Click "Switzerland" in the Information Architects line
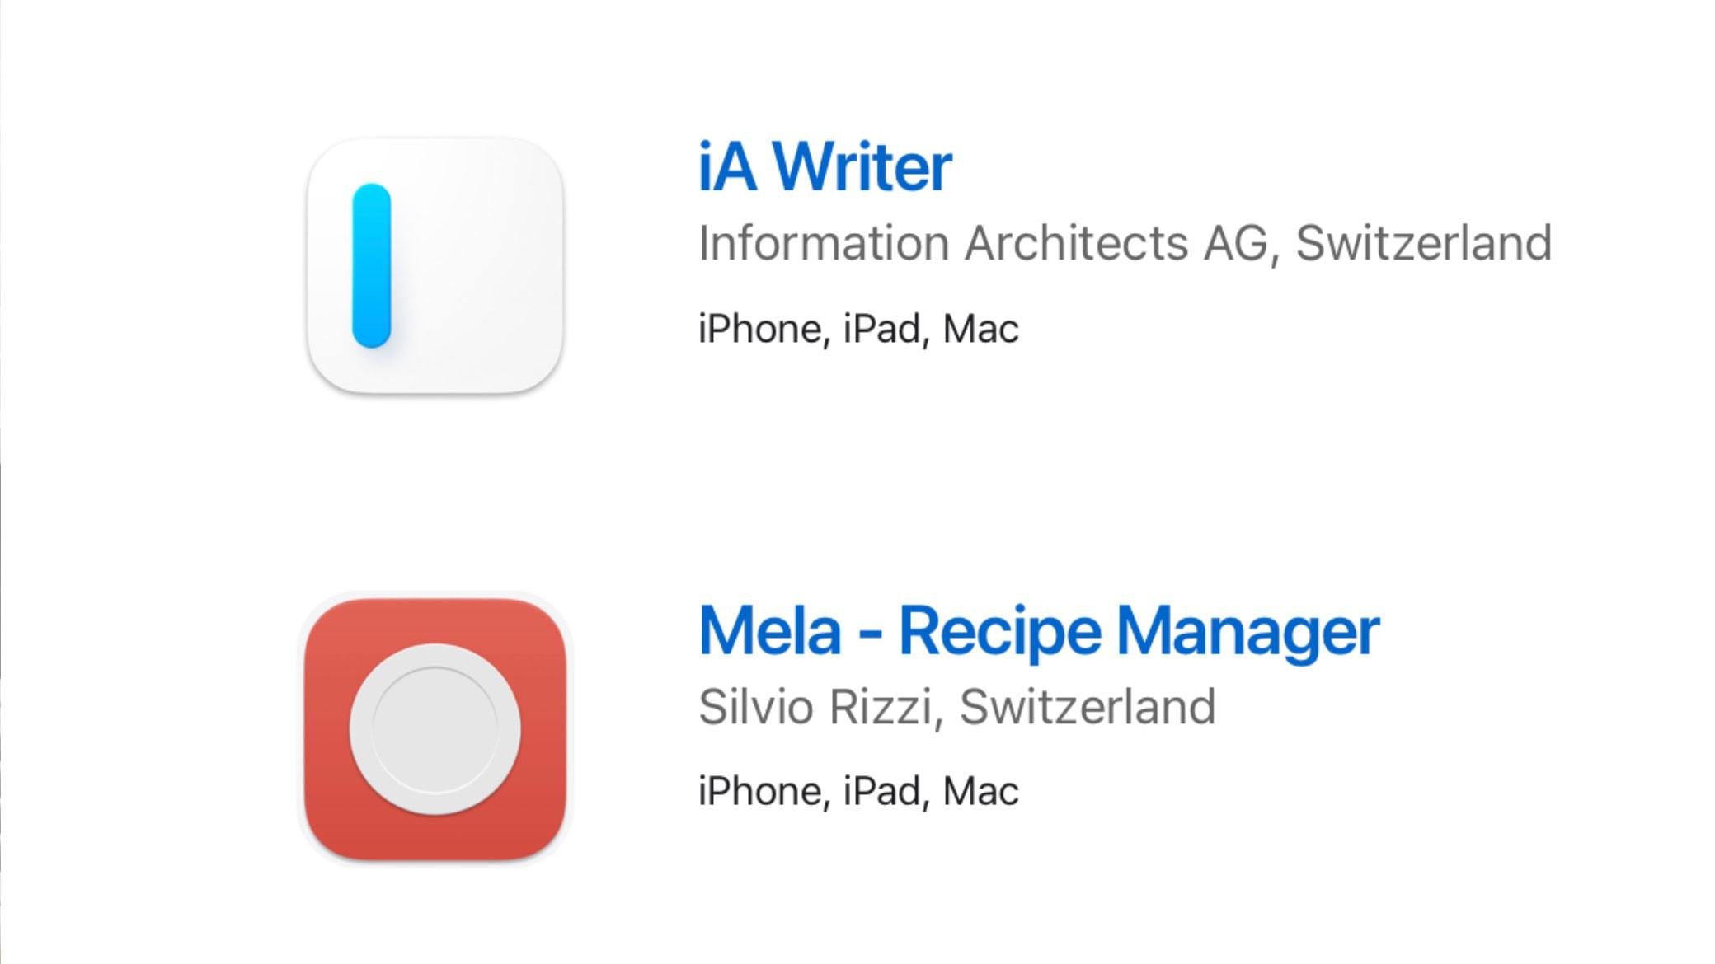 [x=1423, y=243]
